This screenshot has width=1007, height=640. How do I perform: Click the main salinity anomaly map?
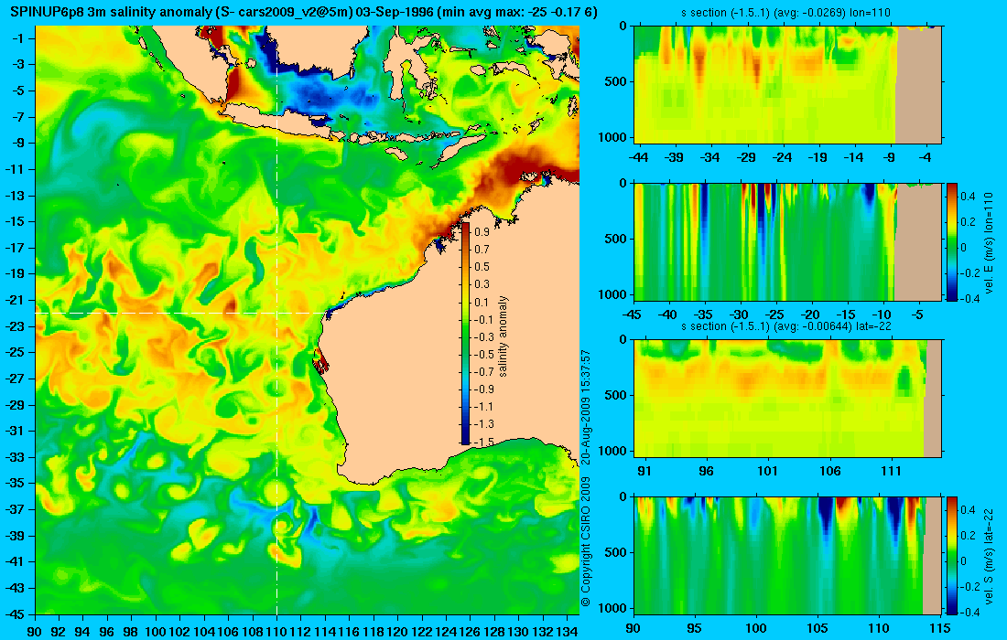click(307, 320)
